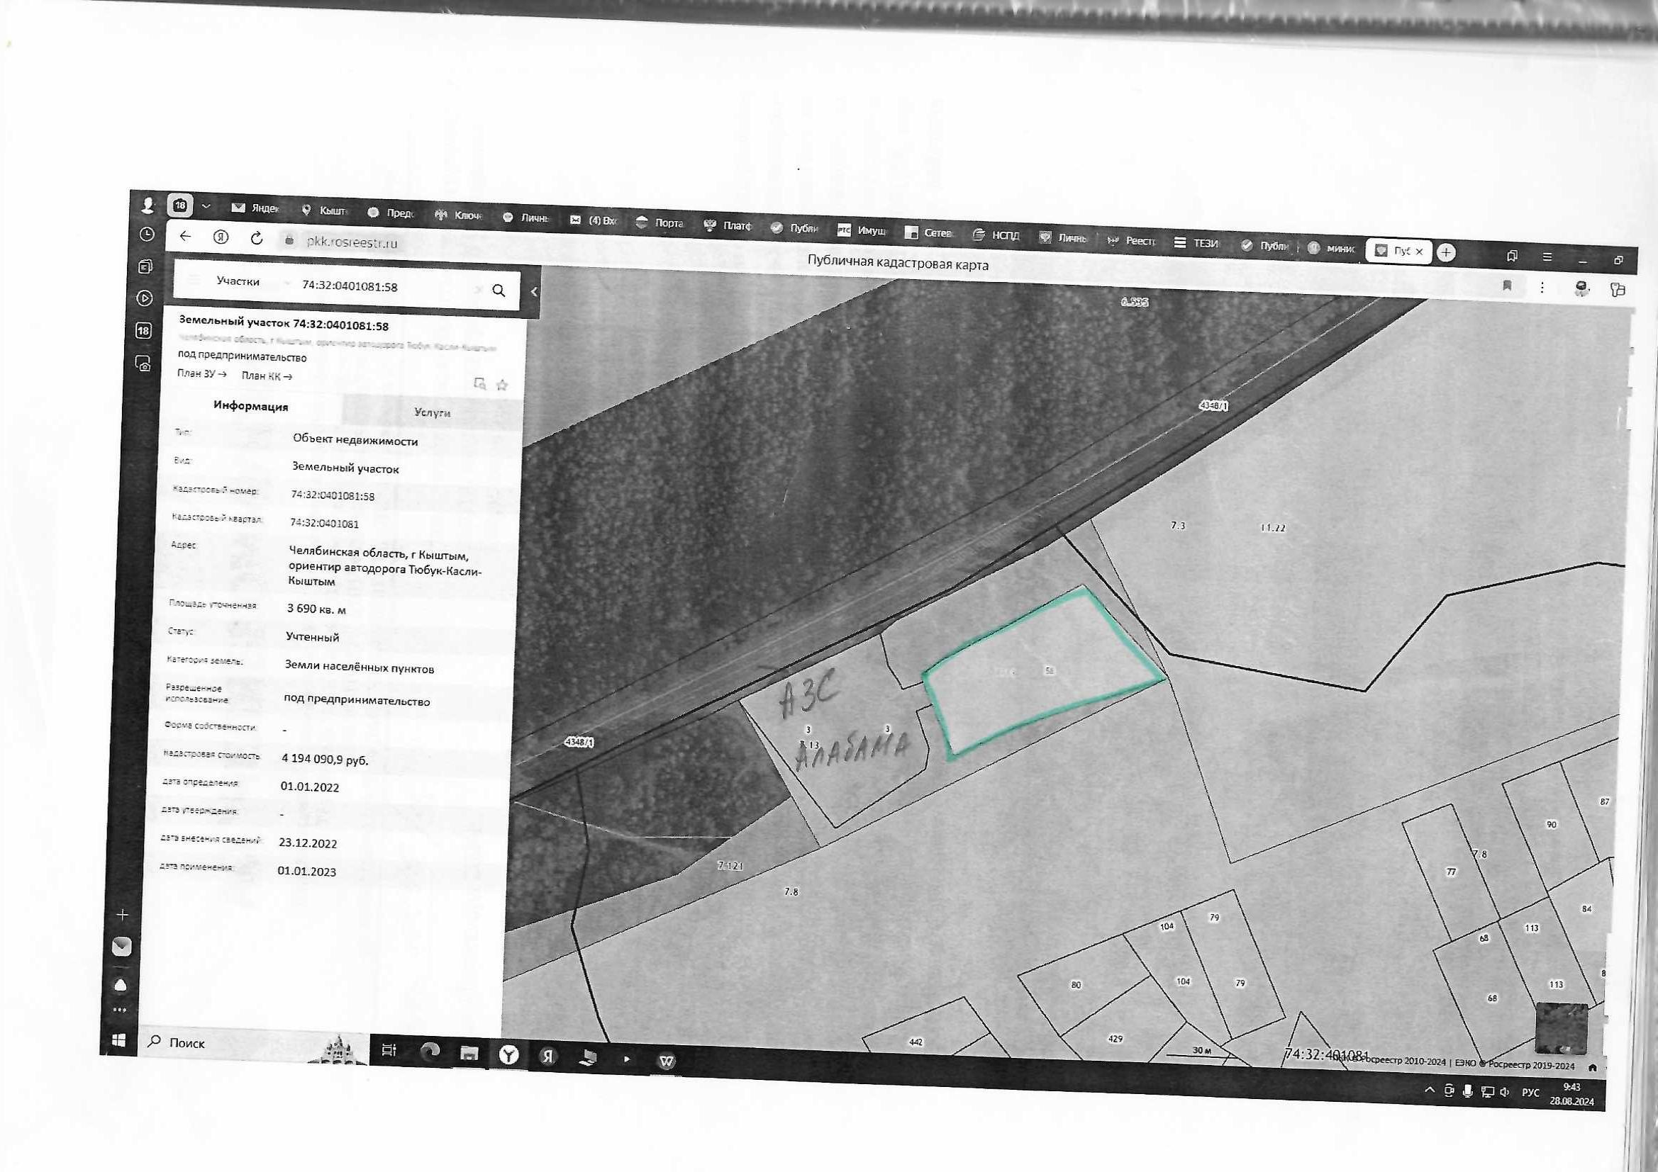
Task: Switch to the НСПД browser tab
Action: pyautogui.click(x=996, y=235)
